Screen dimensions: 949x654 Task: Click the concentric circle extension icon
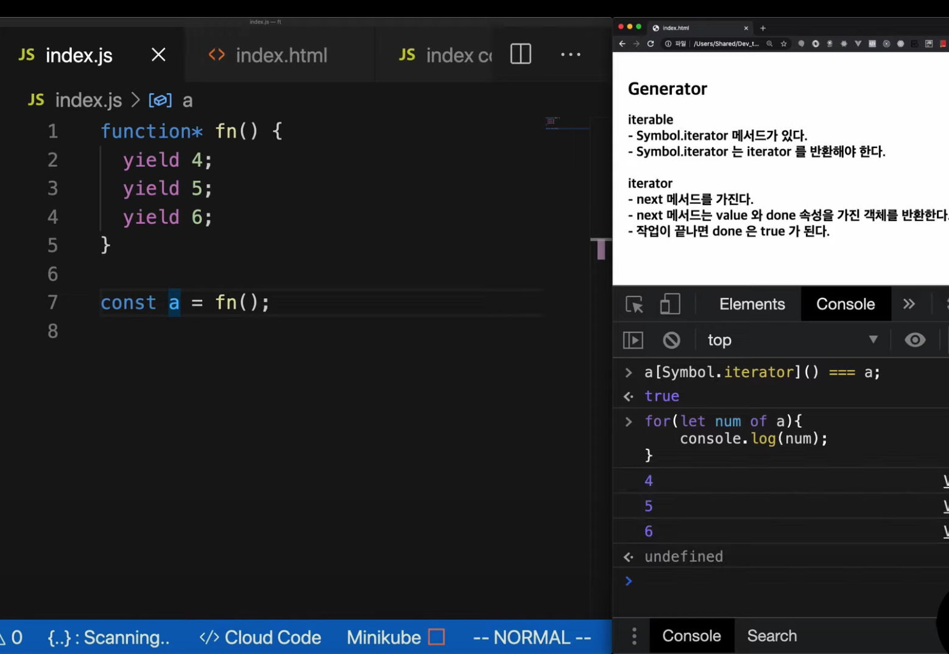886,44
